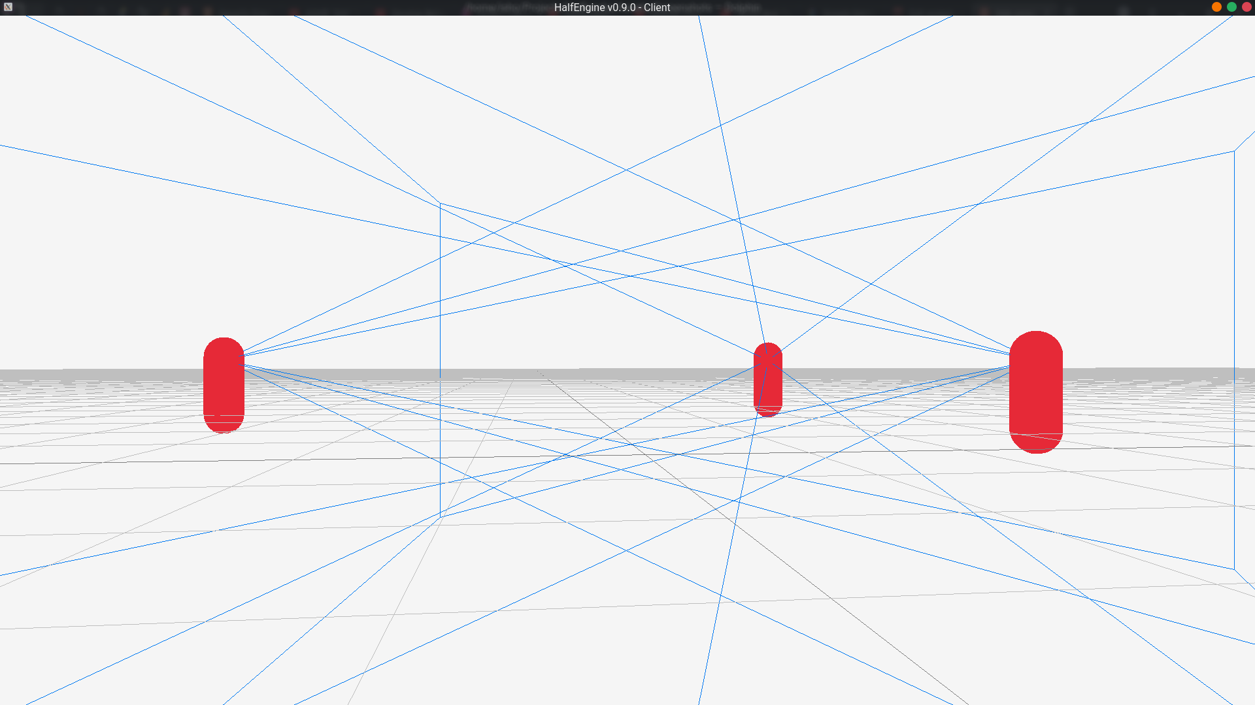Image resolution: width=1255 pixels, height=705 pixels.
Task: Pick the large right red capsule
Action: [x=1035, y=392]
